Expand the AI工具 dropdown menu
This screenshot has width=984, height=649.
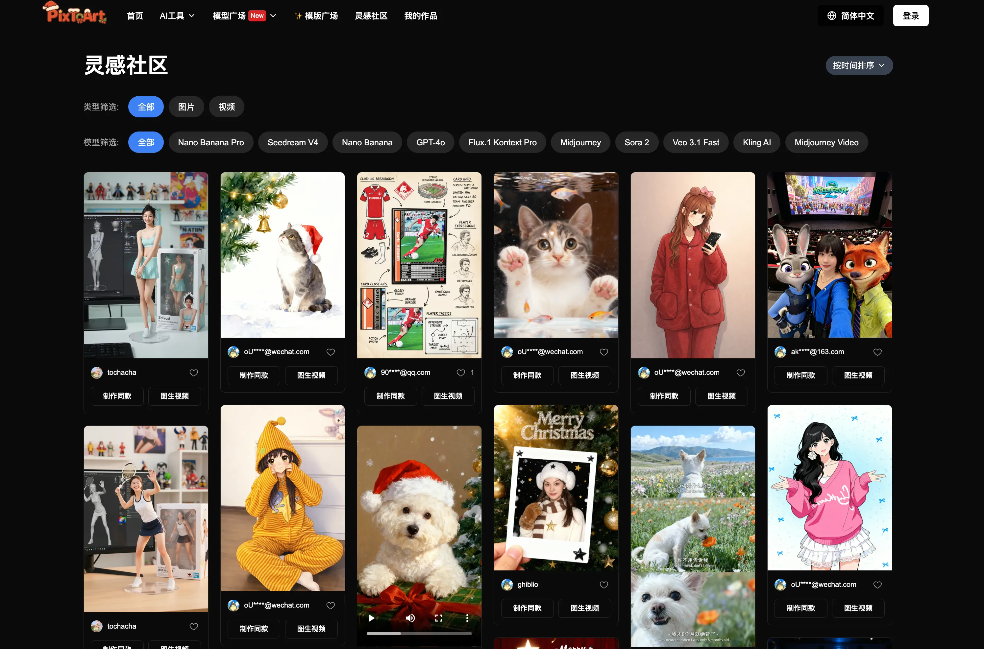[x=177, y=16]
